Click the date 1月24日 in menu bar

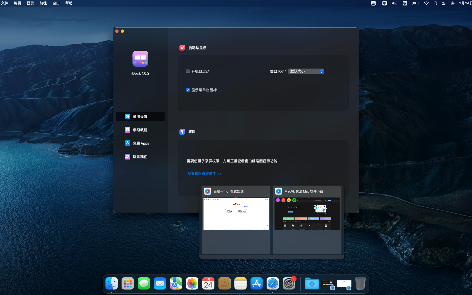465,3
